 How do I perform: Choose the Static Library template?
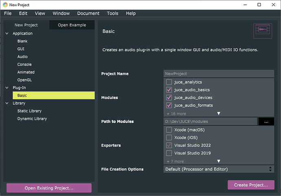tap(29, 111)
